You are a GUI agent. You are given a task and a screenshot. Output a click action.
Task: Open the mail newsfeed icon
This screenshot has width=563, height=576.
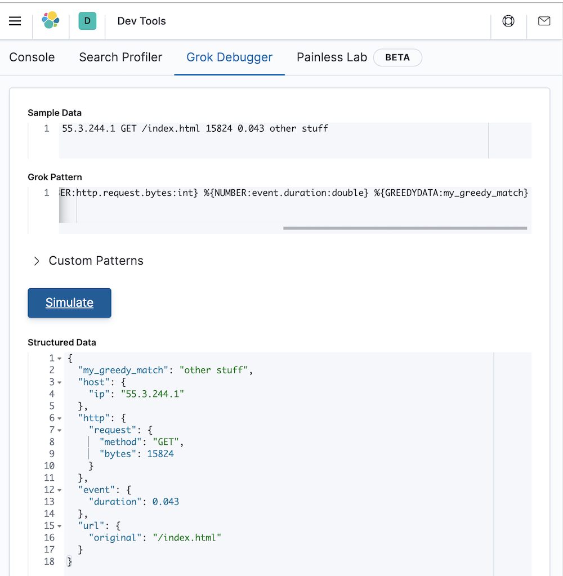(x=544, y=21)
